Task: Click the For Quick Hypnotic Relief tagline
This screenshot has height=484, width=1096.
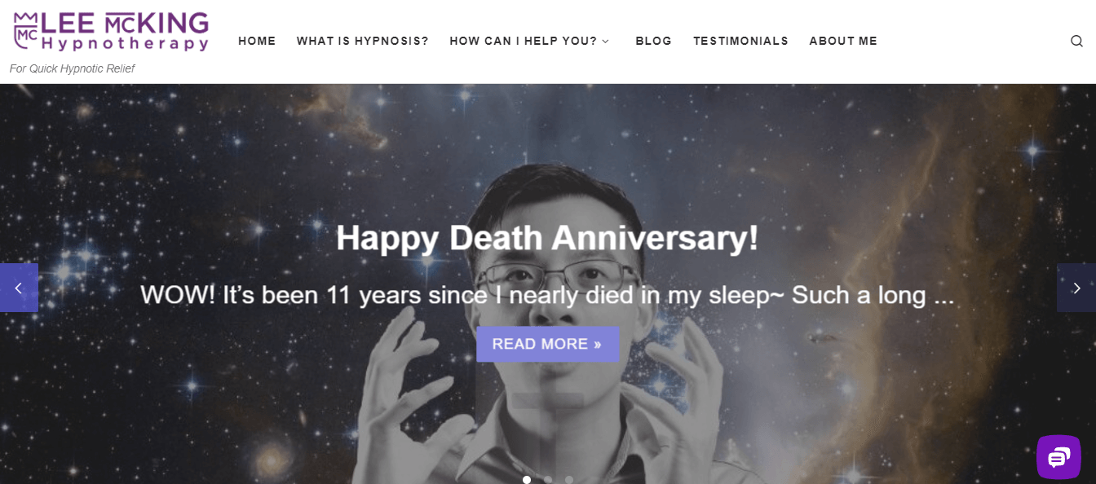Action: click(72, 68)
